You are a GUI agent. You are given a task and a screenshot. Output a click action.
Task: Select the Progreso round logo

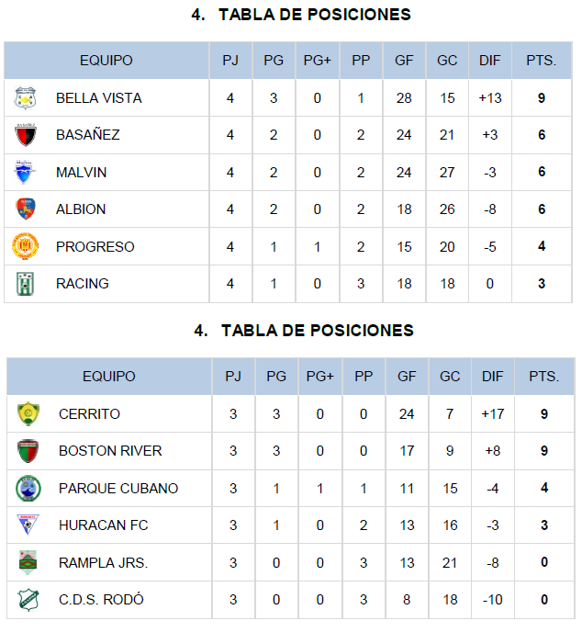[x=26, y=246]
